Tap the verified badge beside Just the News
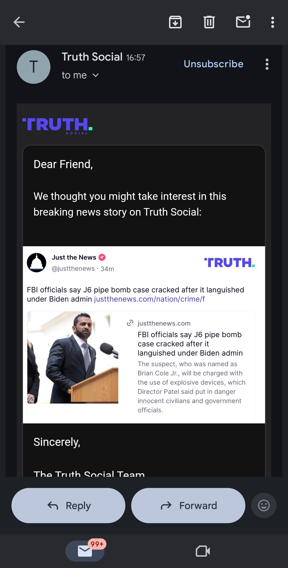Image resolution: width=288 pixels, height=568 pixels. pyautogui.click(x=102, y=257)
